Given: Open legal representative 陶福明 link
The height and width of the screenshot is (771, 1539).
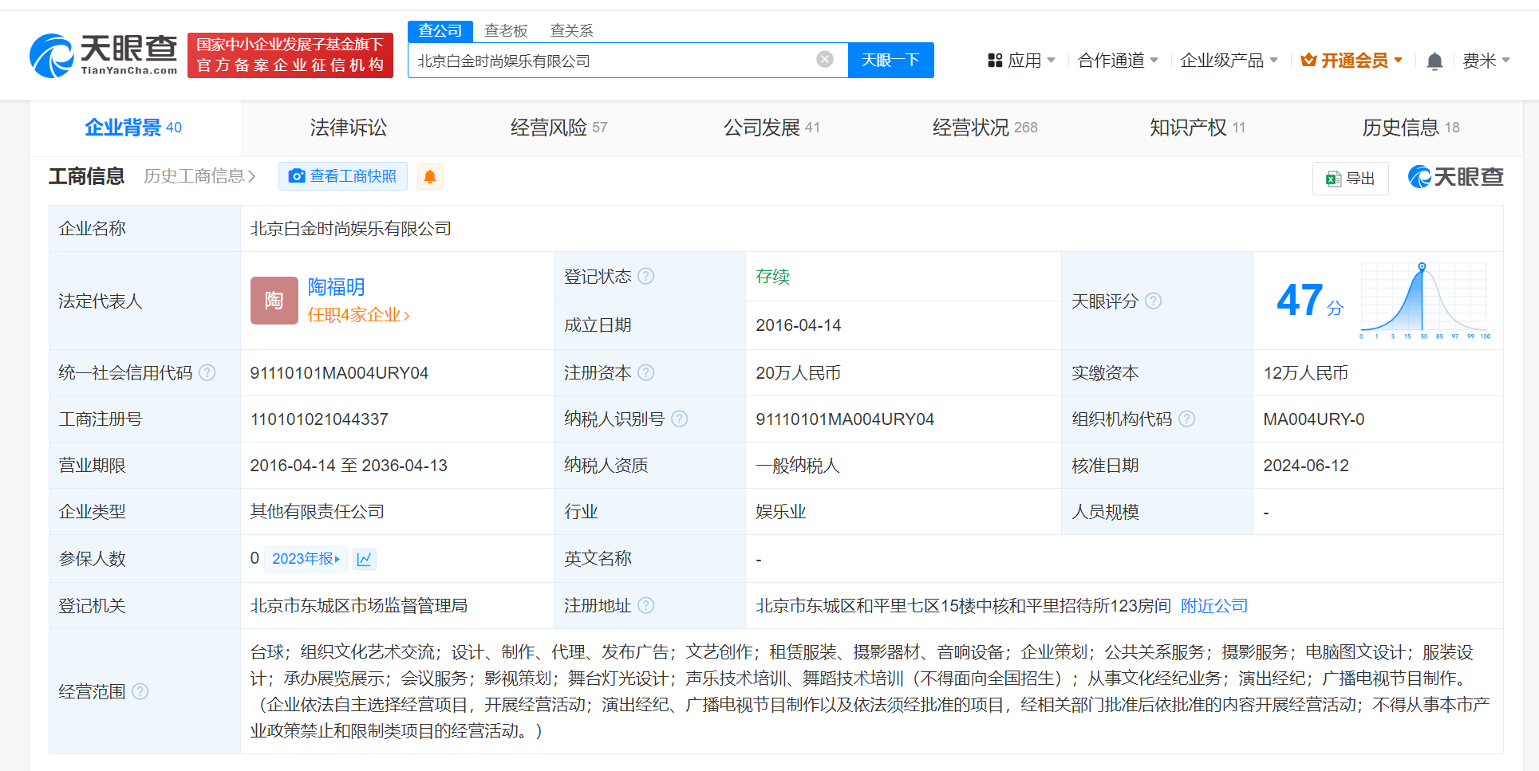Looking at the screenshot, I should (x=336, y=287).
